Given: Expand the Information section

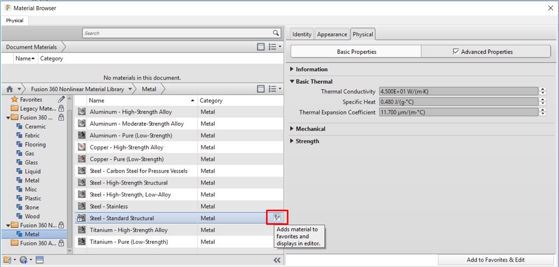Looking at the screenshot, I should tap(292, 70).
